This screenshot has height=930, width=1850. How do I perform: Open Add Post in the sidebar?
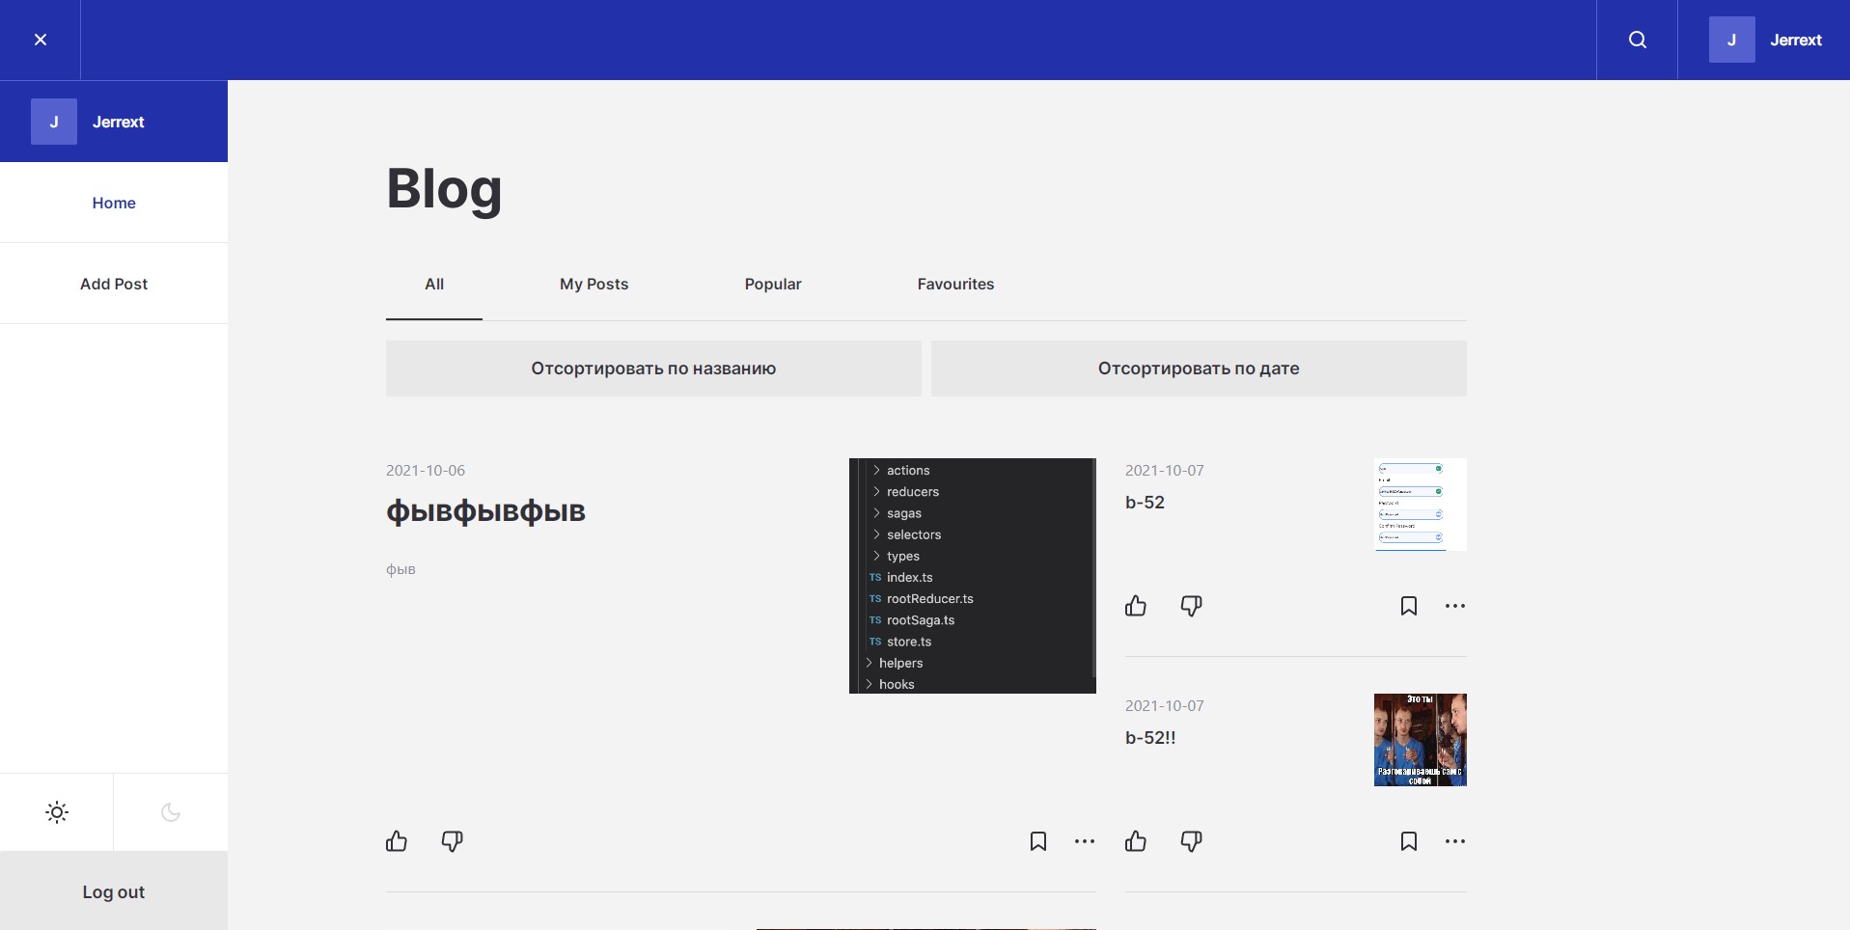[114, 284]
